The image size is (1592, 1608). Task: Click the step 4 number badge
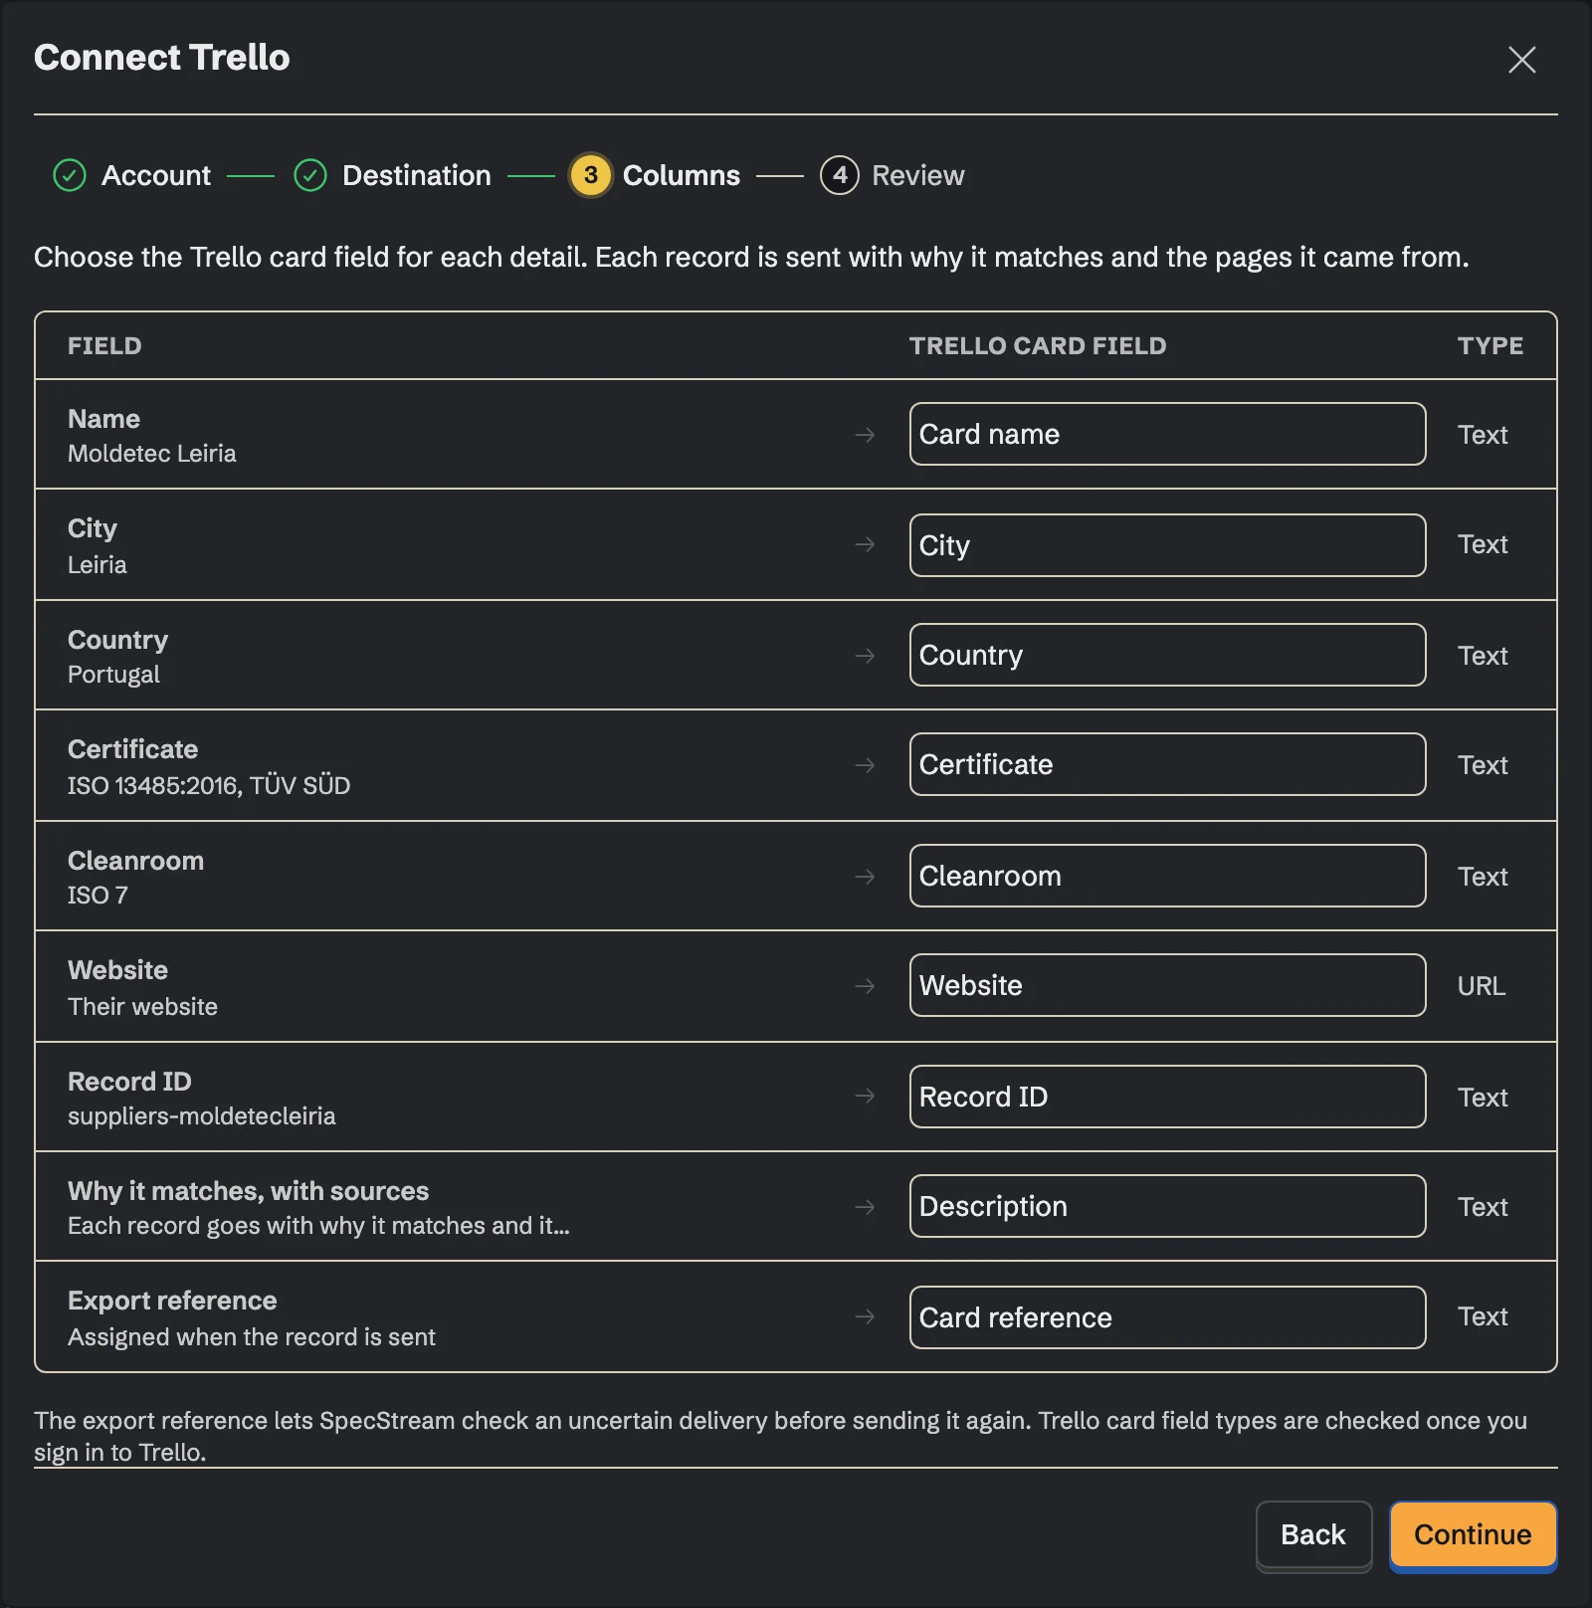(x=840, y=175)
